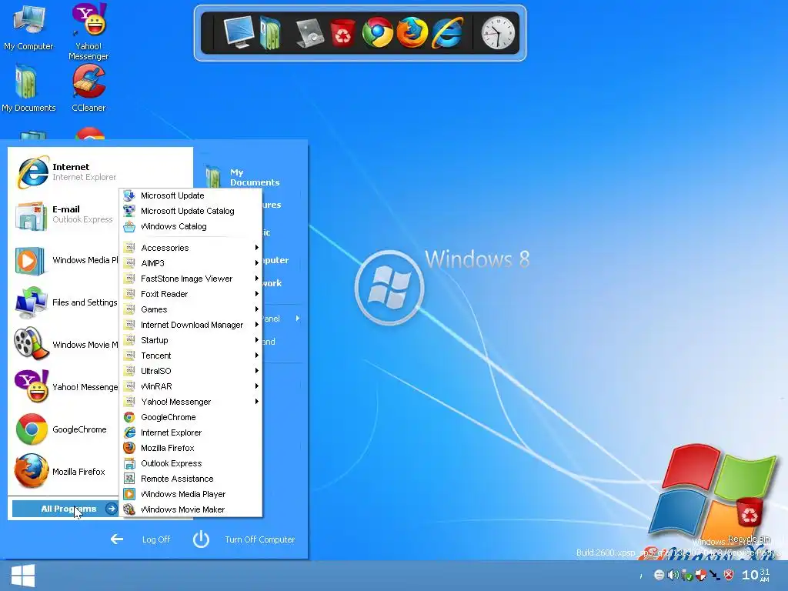Click the green shield tray icon
Screen dimensions: 788x591
pyautogui.click(x=687, y=574)
